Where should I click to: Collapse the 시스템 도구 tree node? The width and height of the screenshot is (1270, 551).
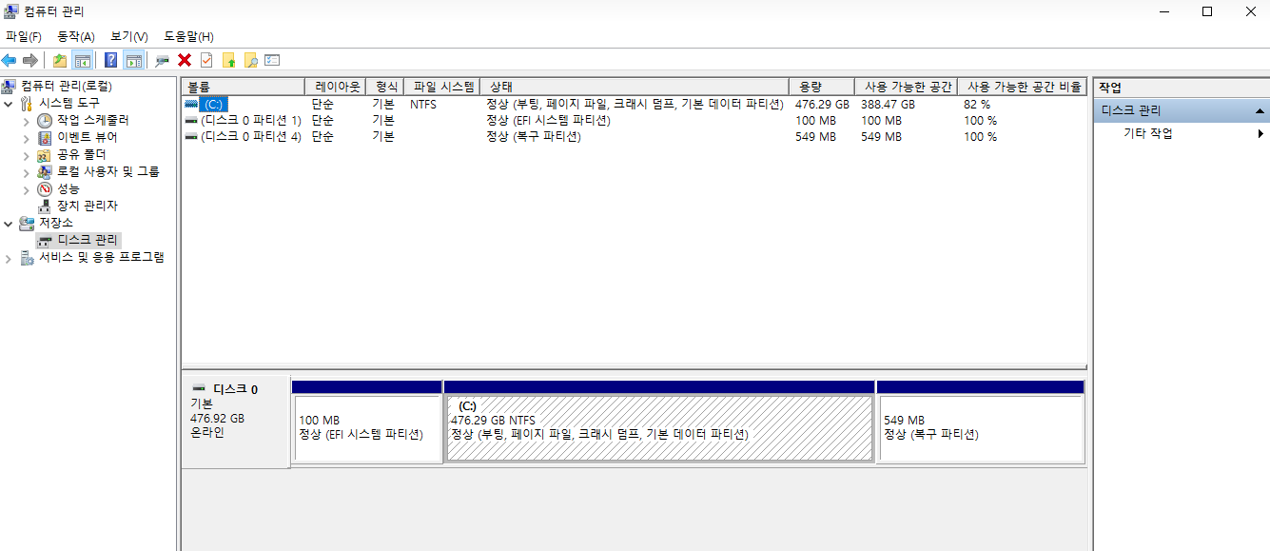(9, 103)
